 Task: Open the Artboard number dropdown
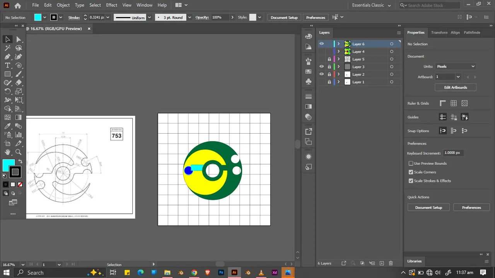coord(458,77)
